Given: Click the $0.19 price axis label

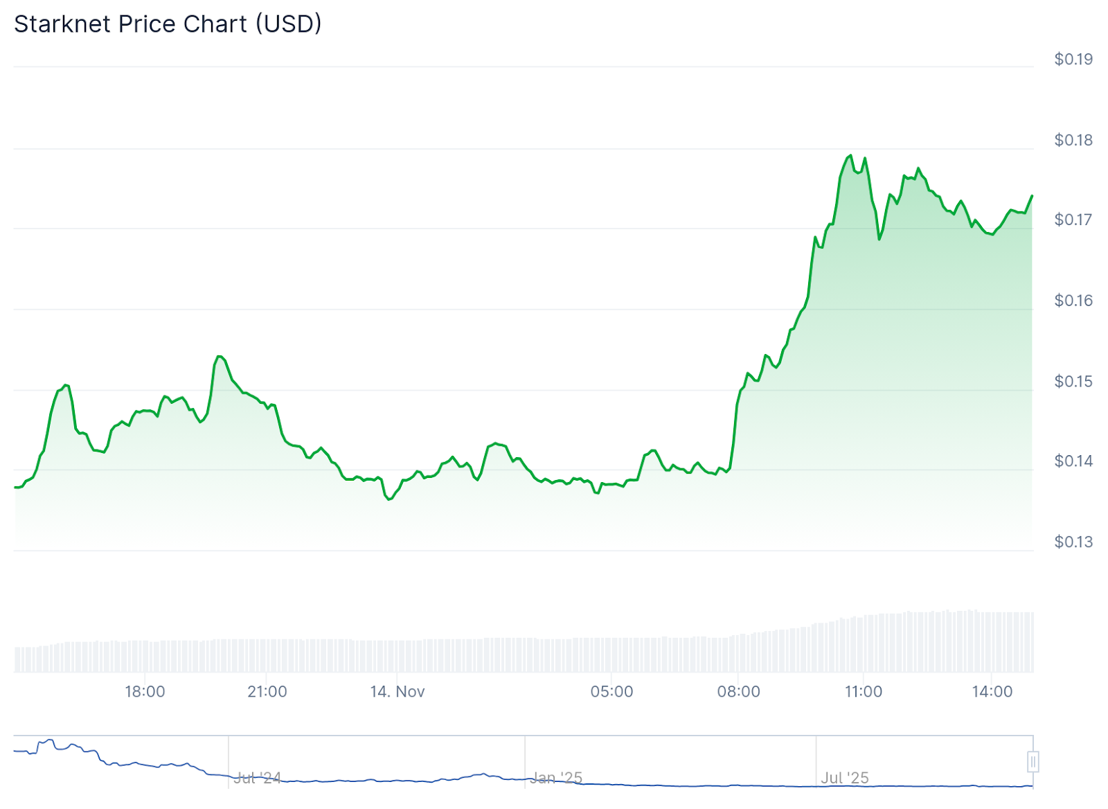Looking at the screenshot, I should [1073, 60].
